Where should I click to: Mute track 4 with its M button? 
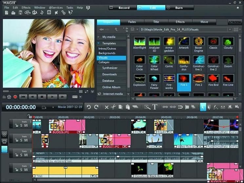point(26,170)
